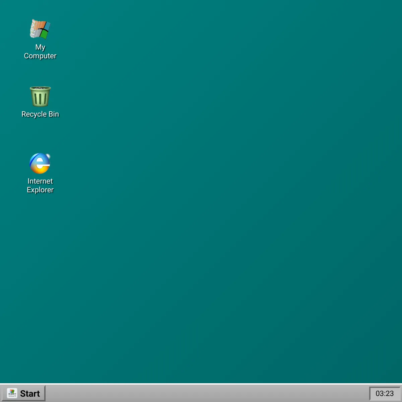Image resolution: width=402 pixels, height=402 pixels.
Task: Click the 'Computer' word under My Computer icon
Action: click(40, 56)
